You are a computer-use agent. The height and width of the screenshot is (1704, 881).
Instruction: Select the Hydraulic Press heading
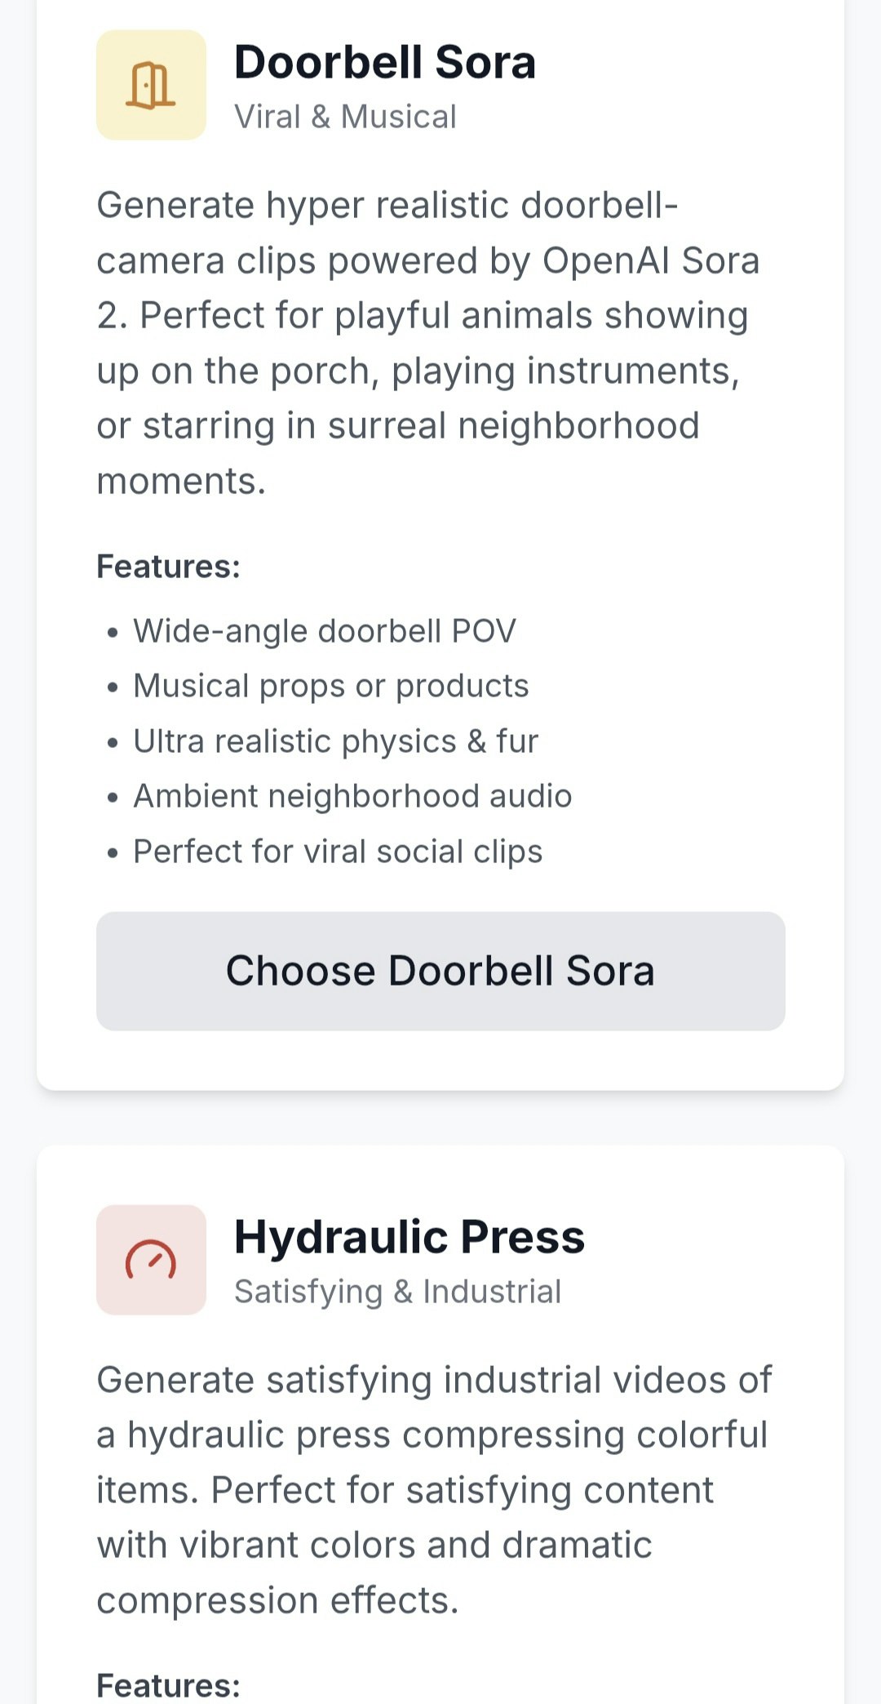coord(410,1236)
